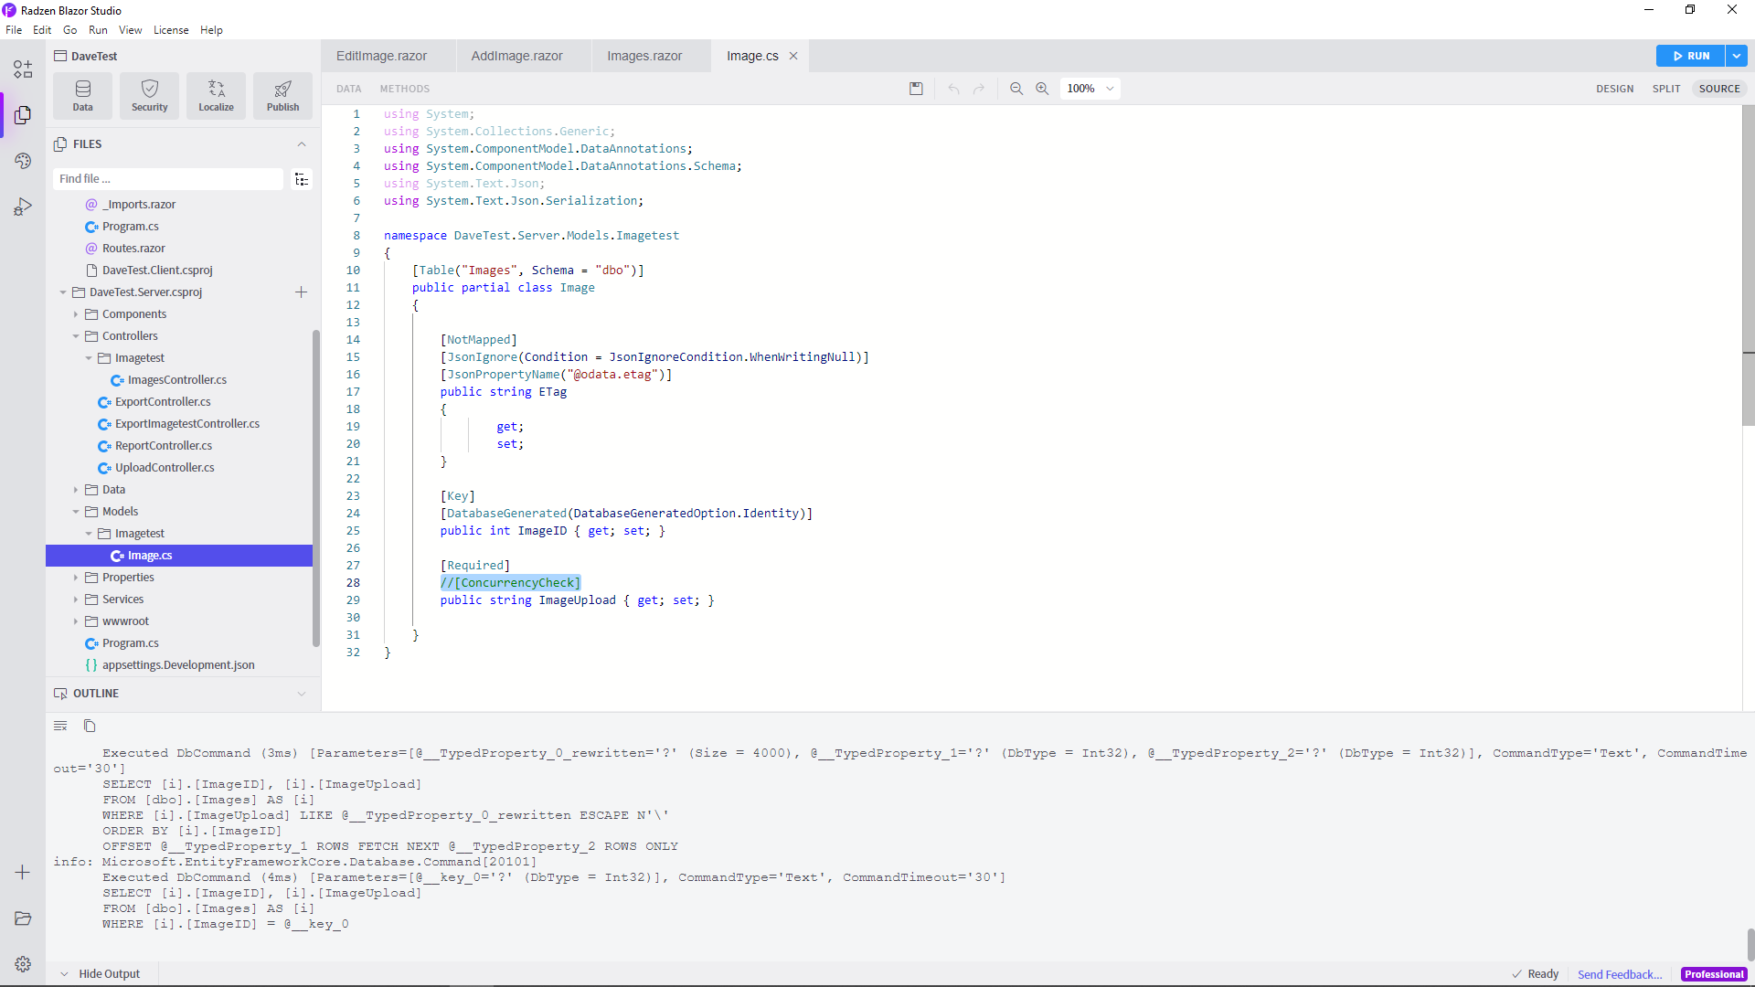Click Send Feedback in the status bar
1755x987 pixels.
pos(1620,974)
